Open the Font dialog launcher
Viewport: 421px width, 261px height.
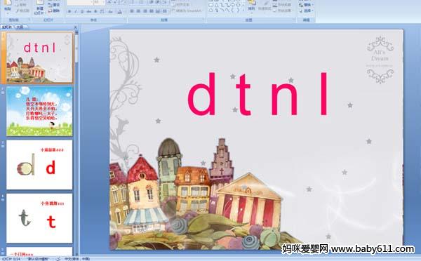(x=125, y=19)
